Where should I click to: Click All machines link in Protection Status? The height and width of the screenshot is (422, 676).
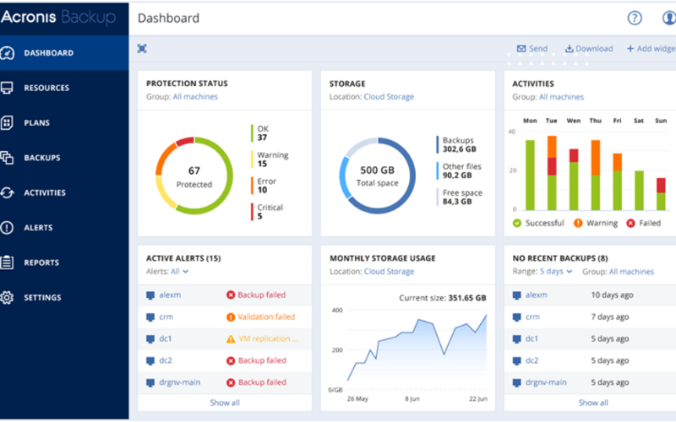(x=195, y=96)
